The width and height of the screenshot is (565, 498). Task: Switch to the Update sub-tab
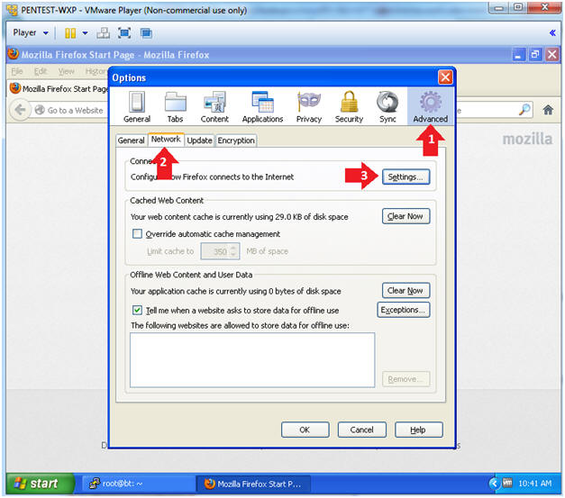[199, 140]
